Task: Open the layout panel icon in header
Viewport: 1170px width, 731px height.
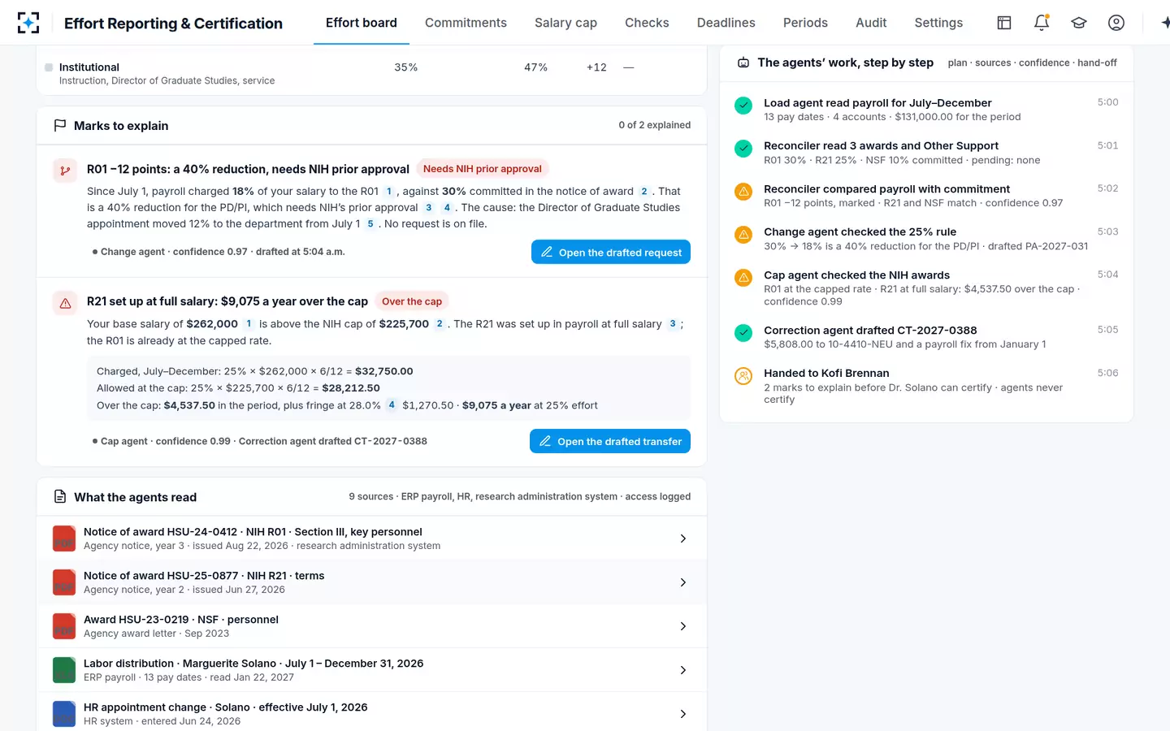Action: (1004, 23)
